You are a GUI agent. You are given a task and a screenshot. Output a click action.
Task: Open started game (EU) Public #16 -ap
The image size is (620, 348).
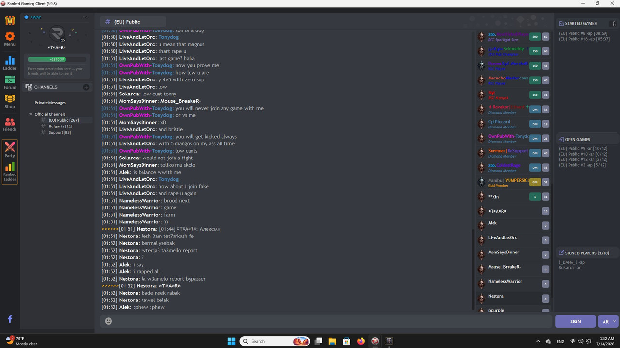584,39
